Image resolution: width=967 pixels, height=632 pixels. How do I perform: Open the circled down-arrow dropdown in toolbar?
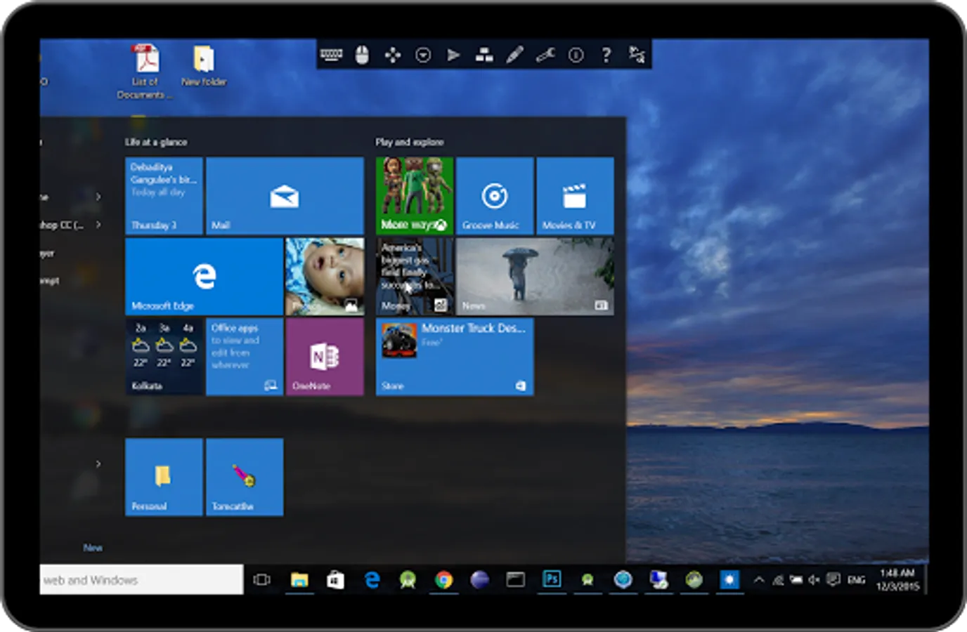coord(423,55)
